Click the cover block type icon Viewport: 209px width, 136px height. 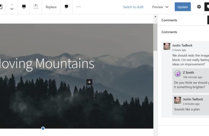coord(1,7)
